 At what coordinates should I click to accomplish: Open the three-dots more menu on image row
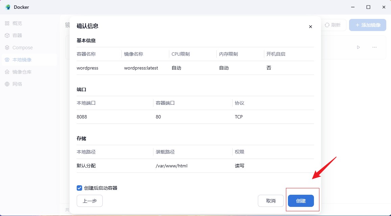click(x=374, y=47)
